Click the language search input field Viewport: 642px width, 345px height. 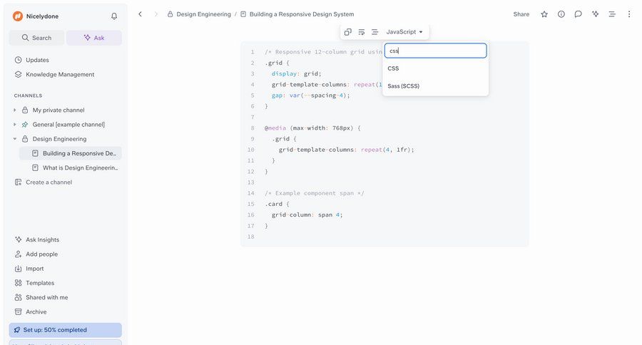pyautogui.click(x=435, y=51)
